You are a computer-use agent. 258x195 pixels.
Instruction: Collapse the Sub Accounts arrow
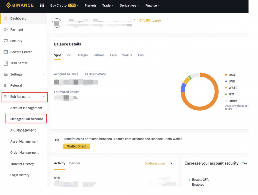click(x=44, y=97)
